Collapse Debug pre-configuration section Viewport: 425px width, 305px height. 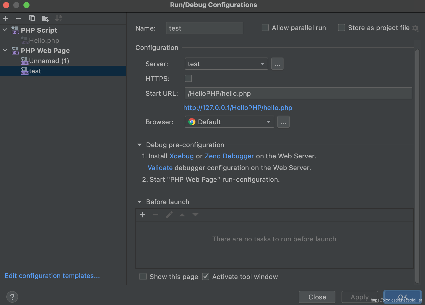point(139,145)
